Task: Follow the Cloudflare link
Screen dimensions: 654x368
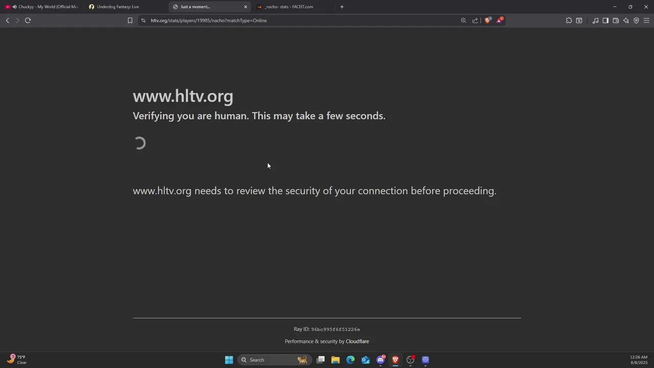Action: pyautogui.click(x=357, y=341)
